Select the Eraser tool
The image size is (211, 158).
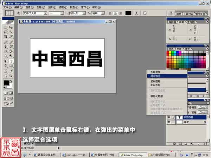tap(6, 51)
